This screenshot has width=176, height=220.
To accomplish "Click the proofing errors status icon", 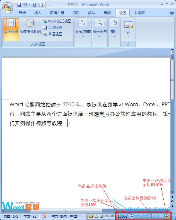I will click(44, 216).
